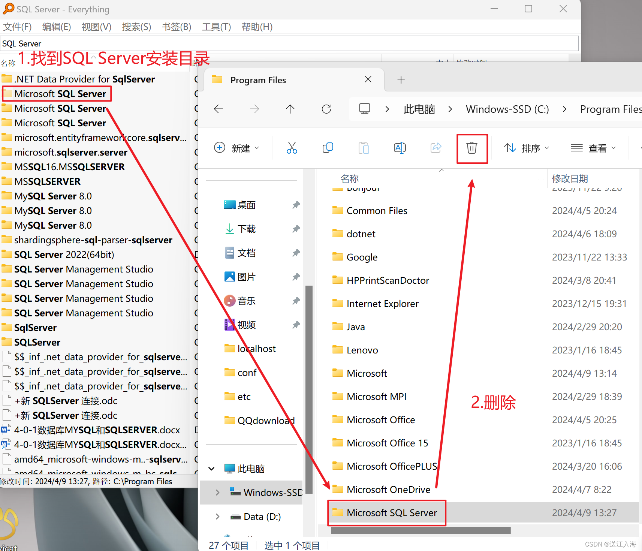This screenshot has height=551, width=642.
Task: Open the 文件(F) menu in Everything
Action: pyautogui.click(x=17, y=27)
